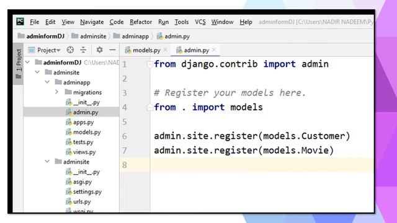This screenshot has height=223, width=397.
Task: Click the Python file icon on models.py tab
Action: pos(128,50)
